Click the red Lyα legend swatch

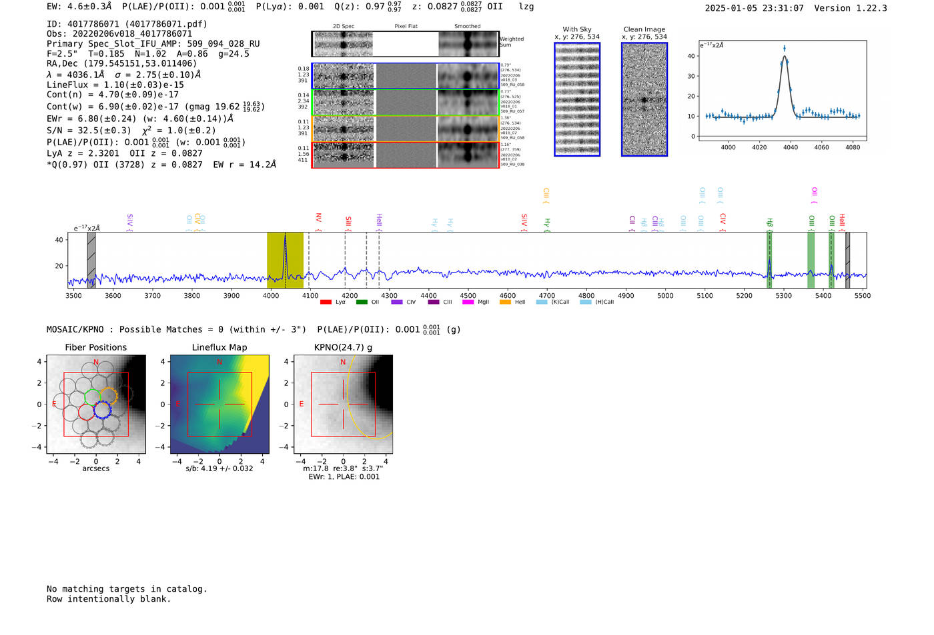tap(326, 302)
